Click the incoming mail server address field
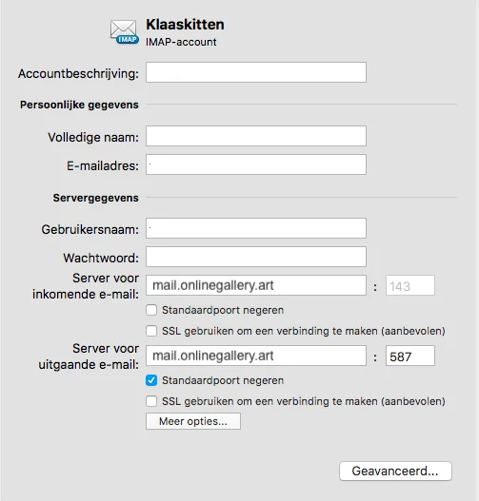The image size is (479, 501). pos(256,285)
